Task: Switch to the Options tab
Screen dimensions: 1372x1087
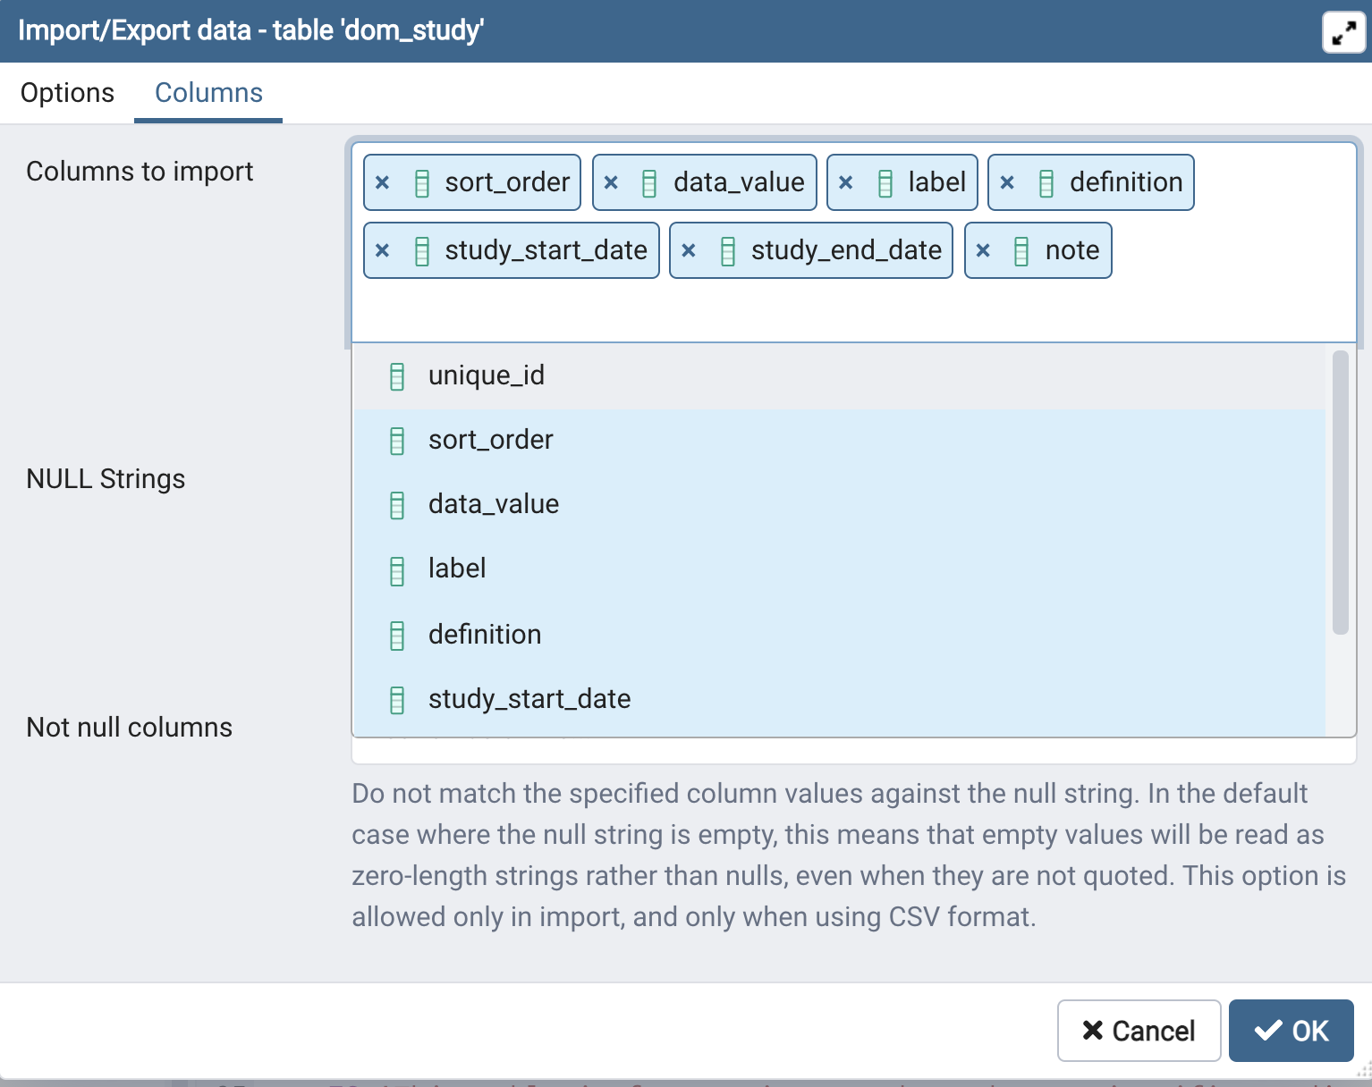Action: (x=67, y=93)
